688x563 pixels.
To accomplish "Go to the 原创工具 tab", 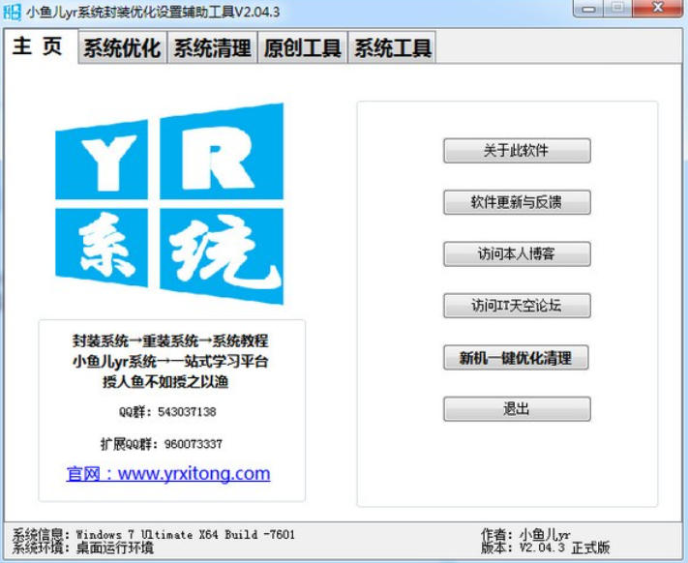I will [x=302, y=48].
